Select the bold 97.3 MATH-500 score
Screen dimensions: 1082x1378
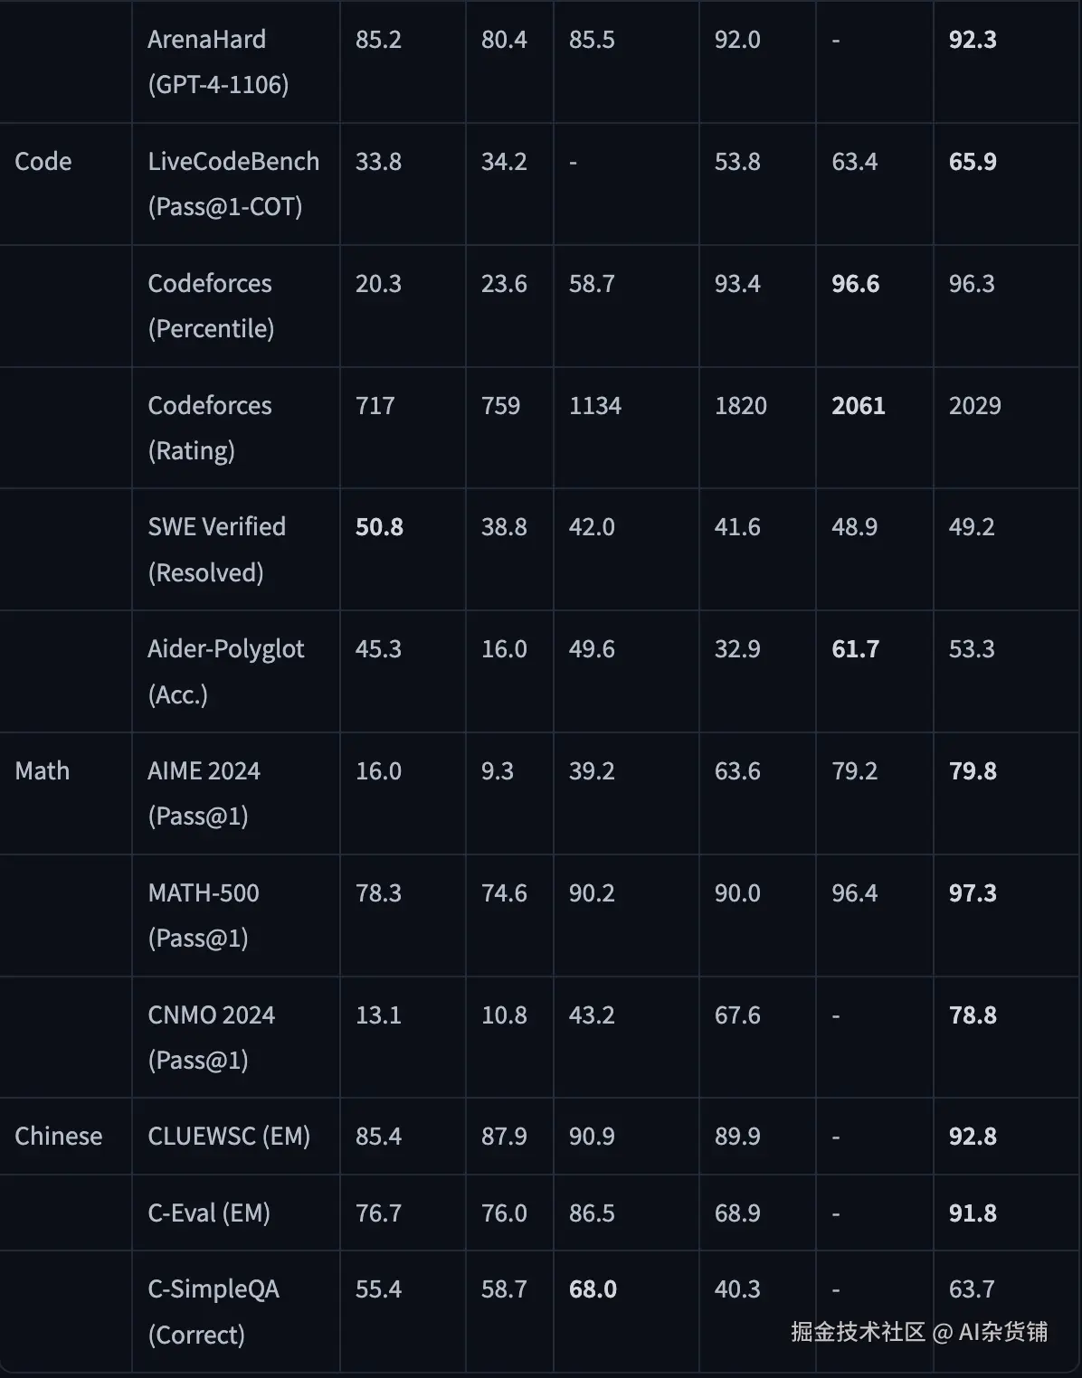point(973,893)
